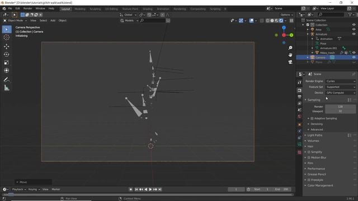This screenshot has height=201, width=358.
Task: Open the Render Engine dropdown
Action: coord(341,81)
